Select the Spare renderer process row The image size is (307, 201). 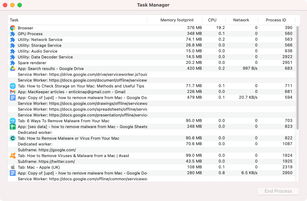[x=152, y=63]
